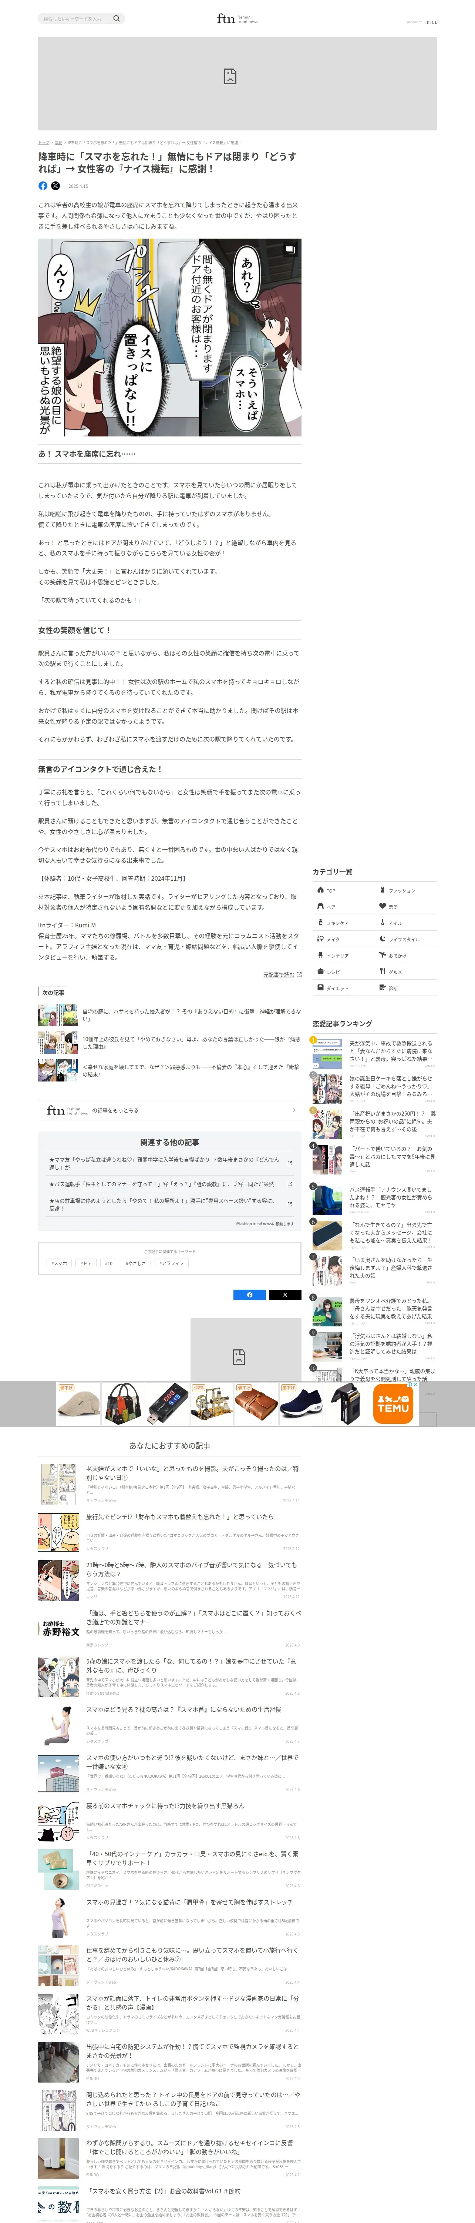
Task: Open recommended article 21時〜0時と5時〜7時 バイブ音
Action: click(x=170, y=1581)
